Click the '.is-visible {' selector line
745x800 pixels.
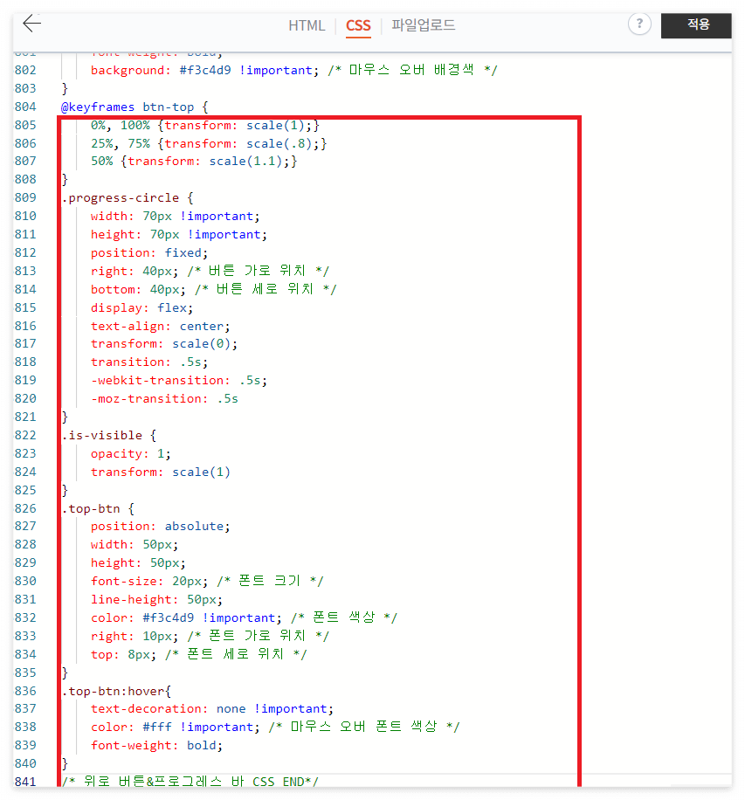pos(108,436)
